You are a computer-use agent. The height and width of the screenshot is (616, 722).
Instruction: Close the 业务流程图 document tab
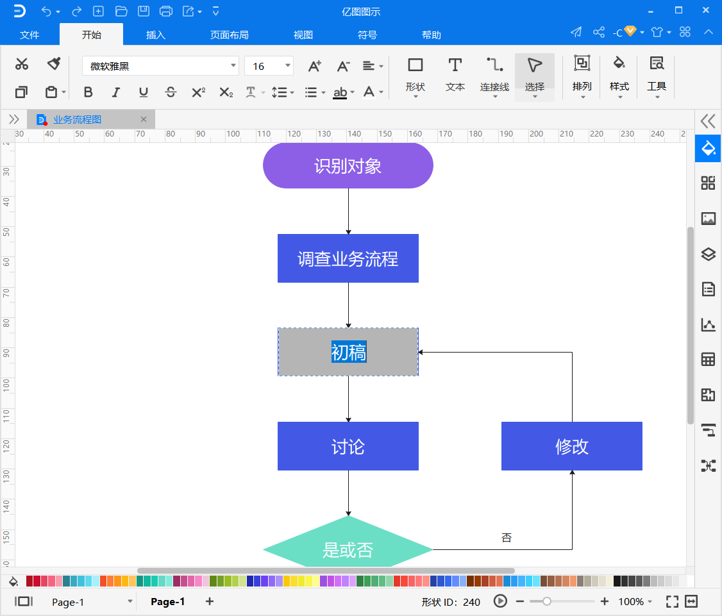pyautogui.click(x=144, y=119)
